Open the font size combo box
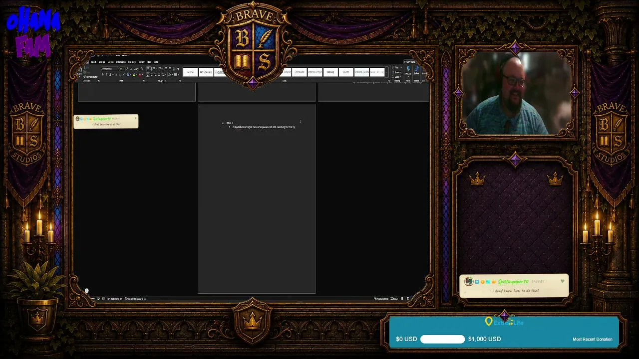 122,69
